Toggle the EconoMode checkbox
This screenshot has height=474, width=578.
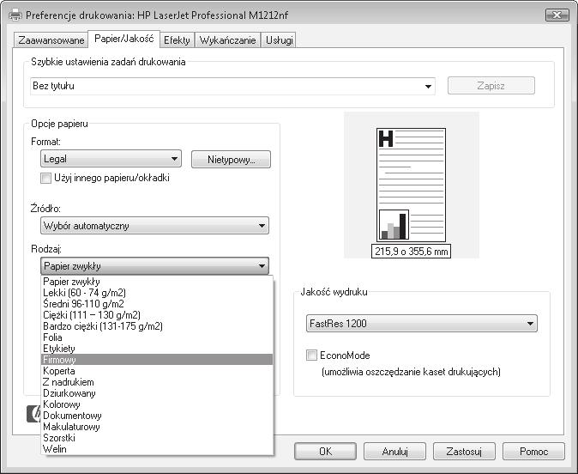pyautogui.click(x=311, y=355)
